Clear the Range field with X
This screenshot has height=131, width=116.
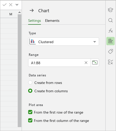click(86, 63)
